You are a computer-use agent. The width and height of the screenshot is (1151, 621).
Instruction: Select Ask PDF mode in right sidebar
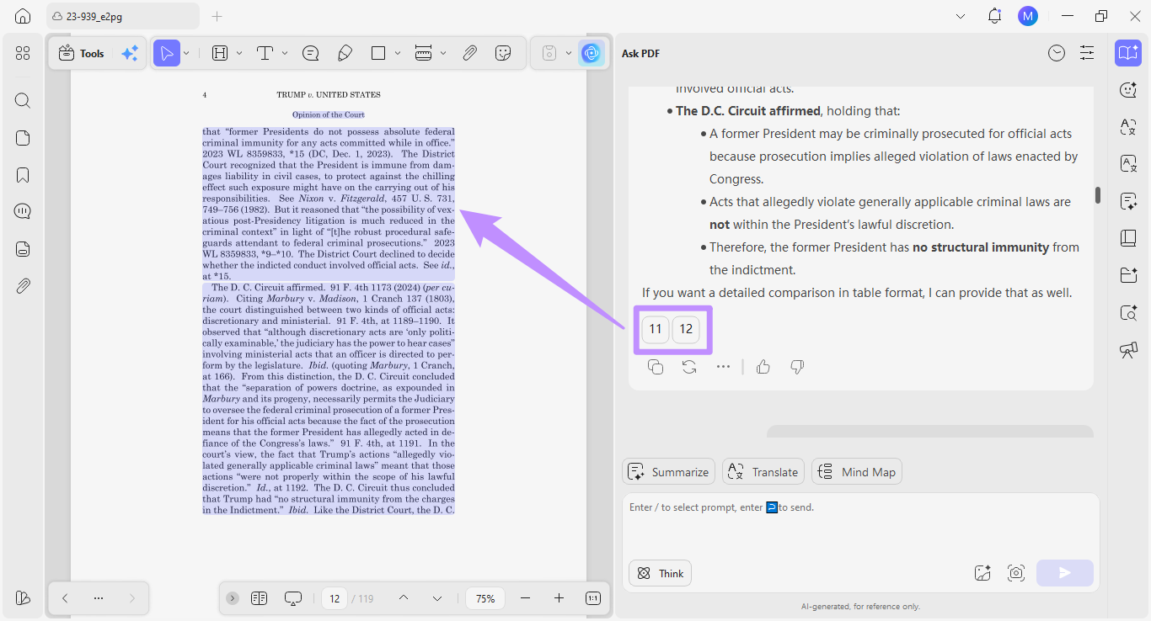click(1128, 53)
